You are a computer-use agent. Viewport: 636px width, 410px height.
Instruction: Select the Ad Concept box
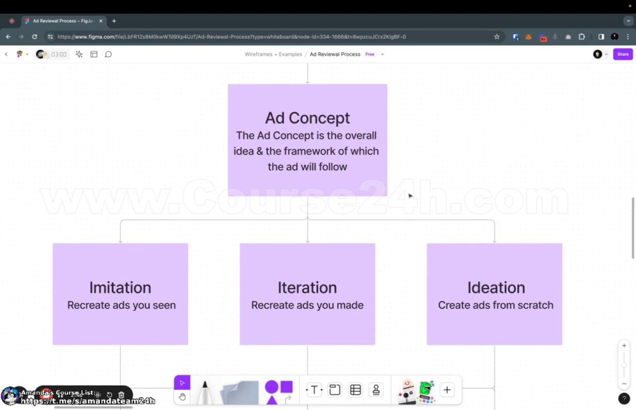pos(307,140)
